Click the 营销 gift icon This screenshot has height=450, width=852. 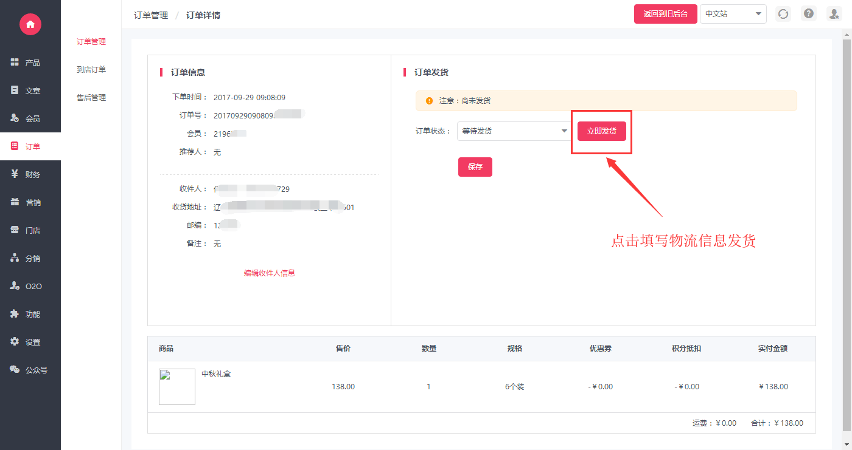pos(15,202)
